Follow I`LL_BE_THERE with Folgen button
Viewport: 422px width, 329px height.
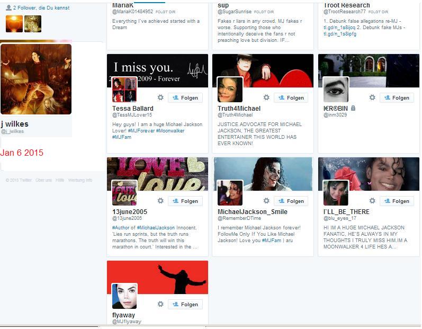tap(397, 201)
